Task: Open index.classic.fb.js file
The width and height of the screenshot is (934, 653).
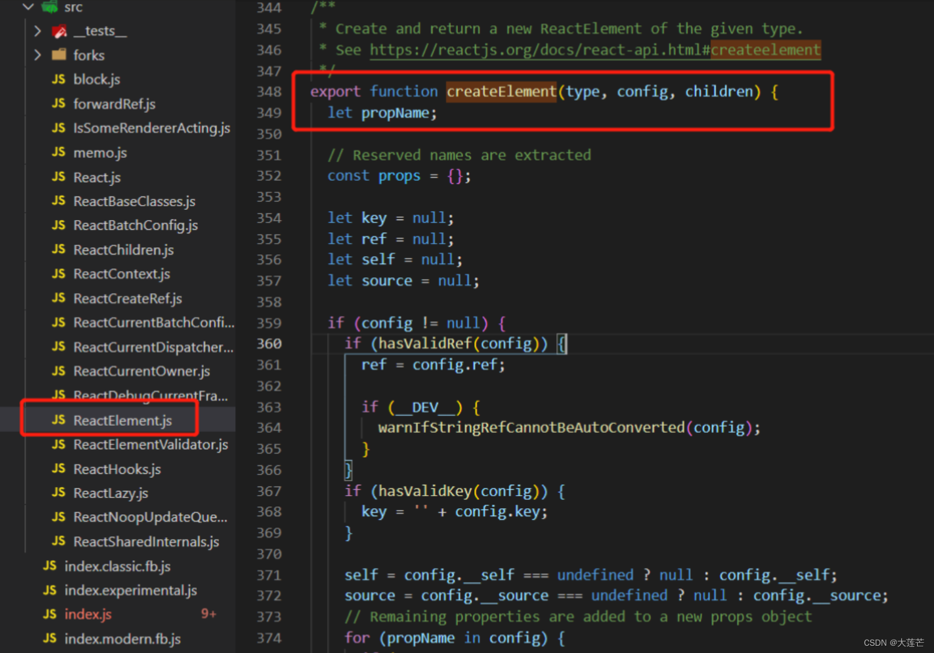Action: (x=118, y=566)
